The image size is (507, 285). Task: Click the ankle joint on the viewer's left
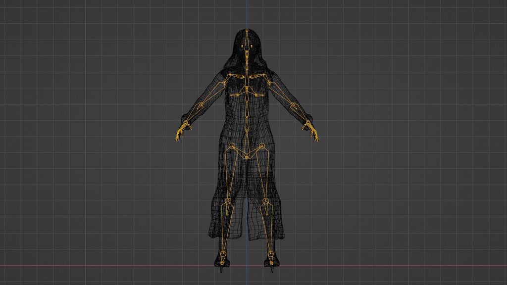[223, 254]
